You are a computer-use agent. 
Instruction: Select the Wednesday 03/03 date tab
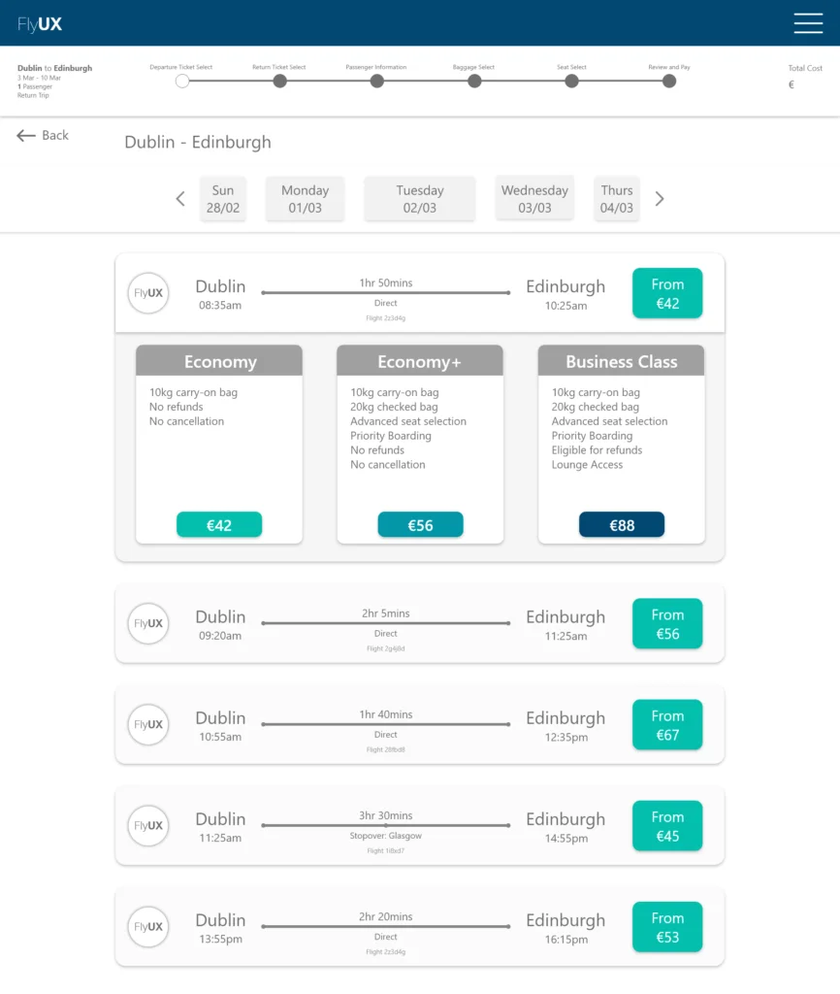[534, 199]
